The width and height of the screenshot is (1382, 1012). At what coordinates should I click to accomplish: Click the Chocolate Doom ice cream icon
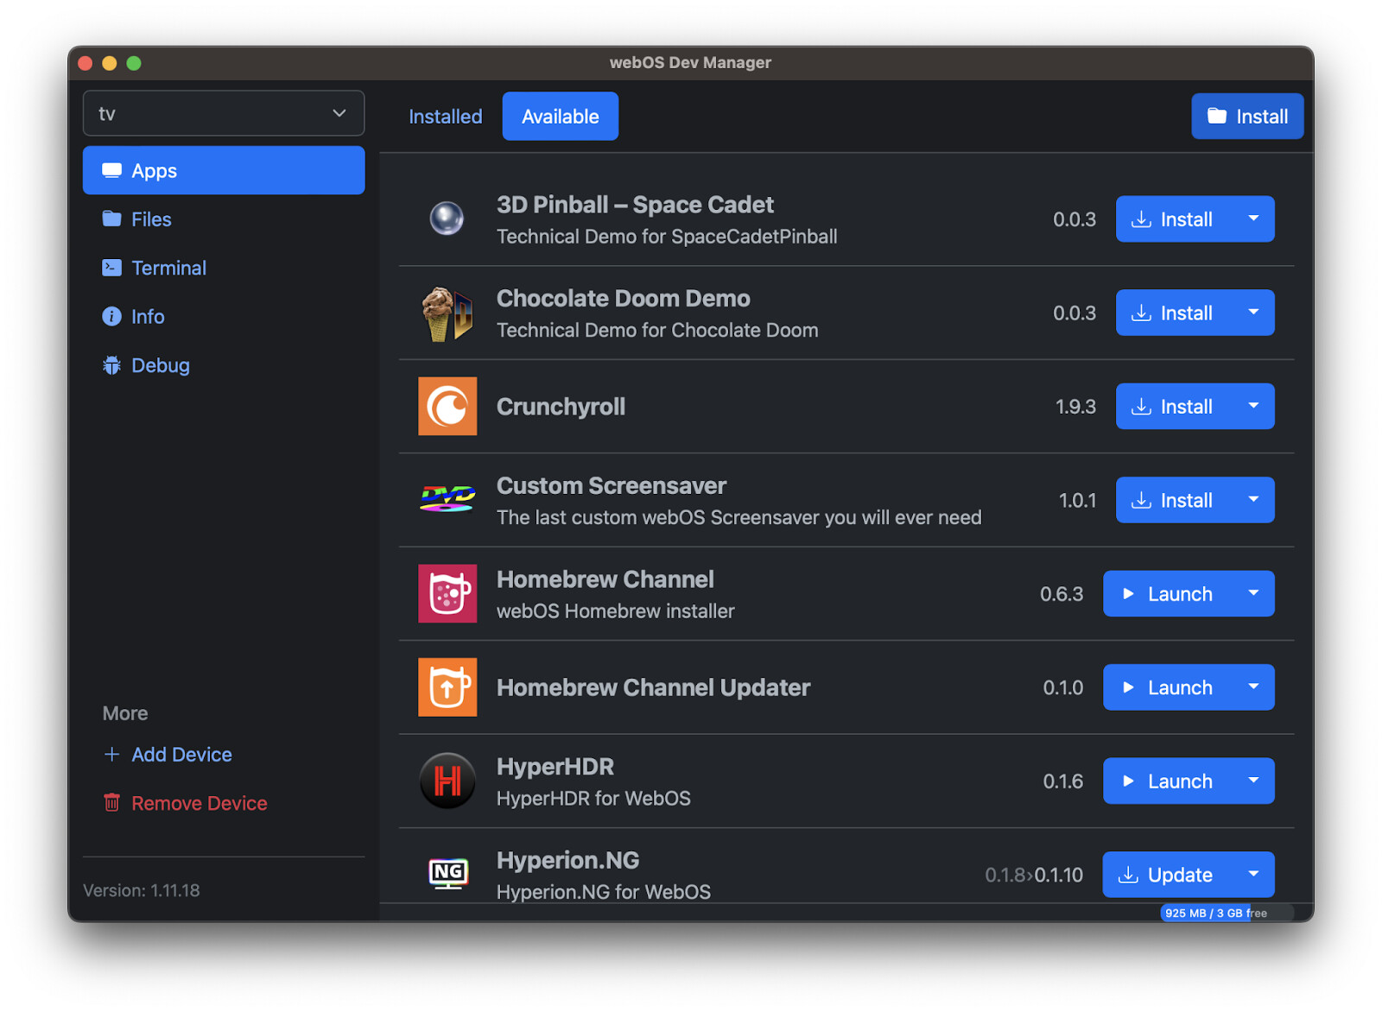pos(447,313)
